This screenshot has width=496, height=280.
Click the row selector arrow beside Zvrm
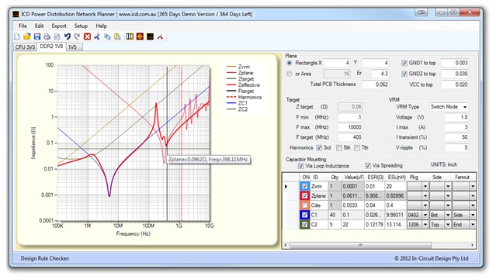click(286, 186)
